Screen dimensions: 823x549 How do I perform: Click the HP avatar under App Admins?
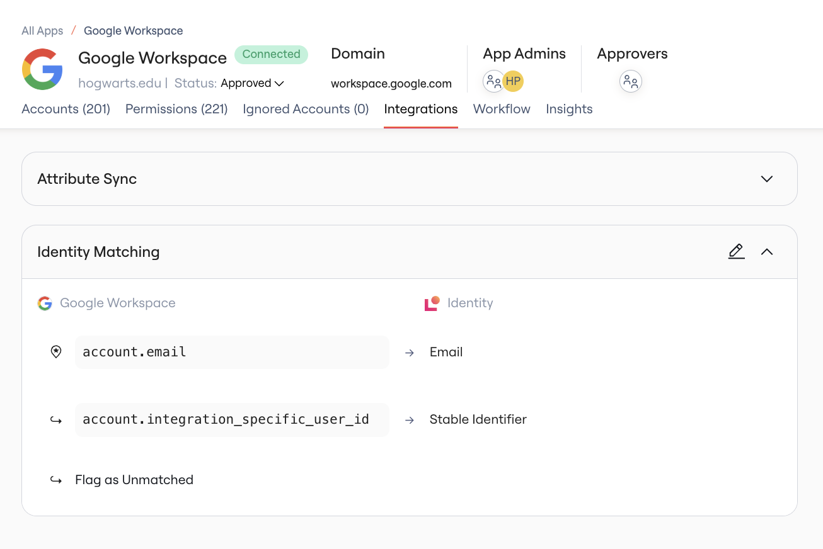coord(513,81)
